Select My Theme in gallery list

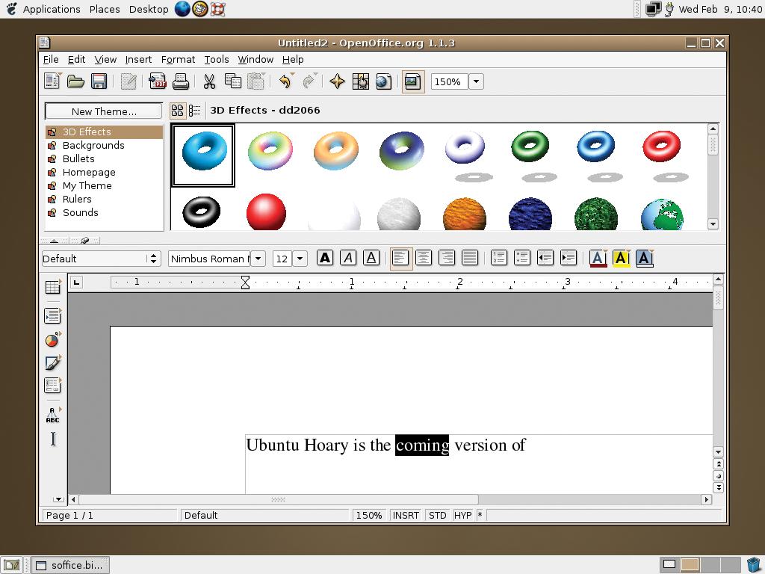[104, 185]
